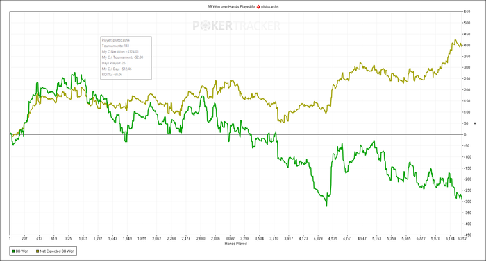Image resolution: width=486 pixels, height=261 pixels.
Task: Click x-axis label "5,153"
Action: 376,238
